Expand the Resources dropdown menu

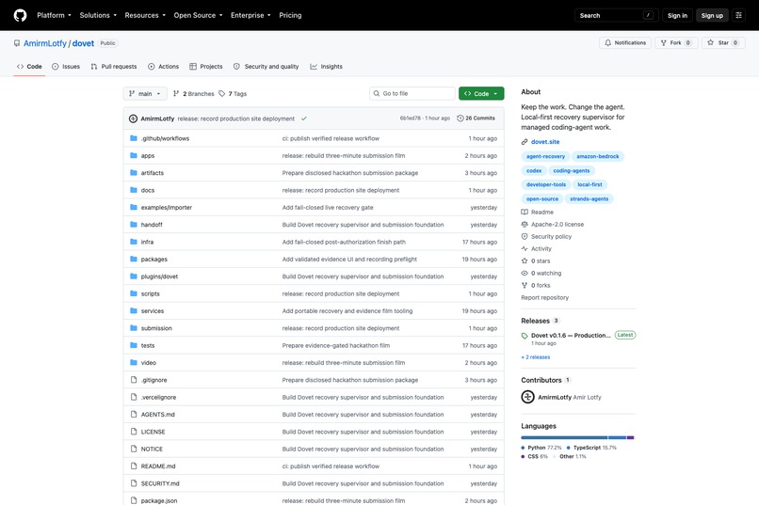pos(145,15)
